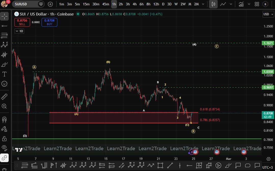This screenshot has width=275, height=171.
Task: Open the Indicators chart icon
Action: (x=241, y=4)
